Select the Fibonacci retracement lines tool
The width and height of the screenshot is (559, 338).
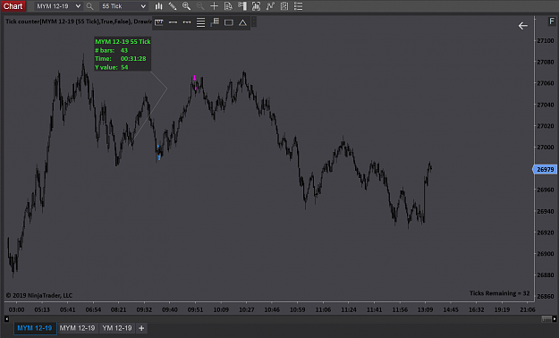click(200, 22)
